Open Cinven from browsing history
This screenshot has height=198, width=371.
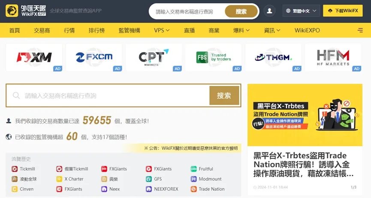coord(27,189)
